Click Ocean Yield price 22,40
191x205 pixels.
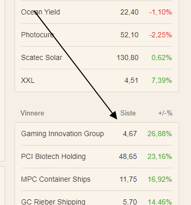[x=129, y=12]
